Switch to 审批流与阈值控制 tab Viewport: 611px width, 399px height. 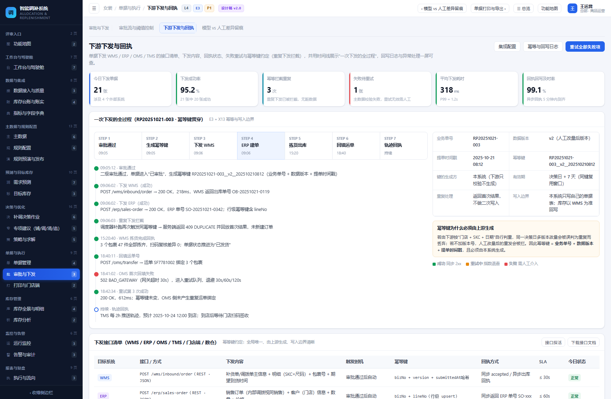click(x=136, y=28)
